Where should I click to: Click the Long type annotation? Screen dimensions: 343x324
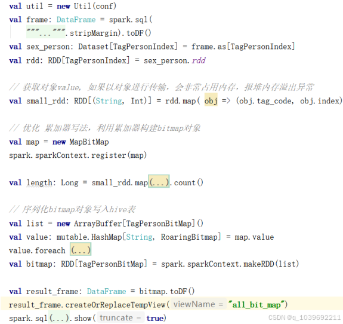(69, 182)
